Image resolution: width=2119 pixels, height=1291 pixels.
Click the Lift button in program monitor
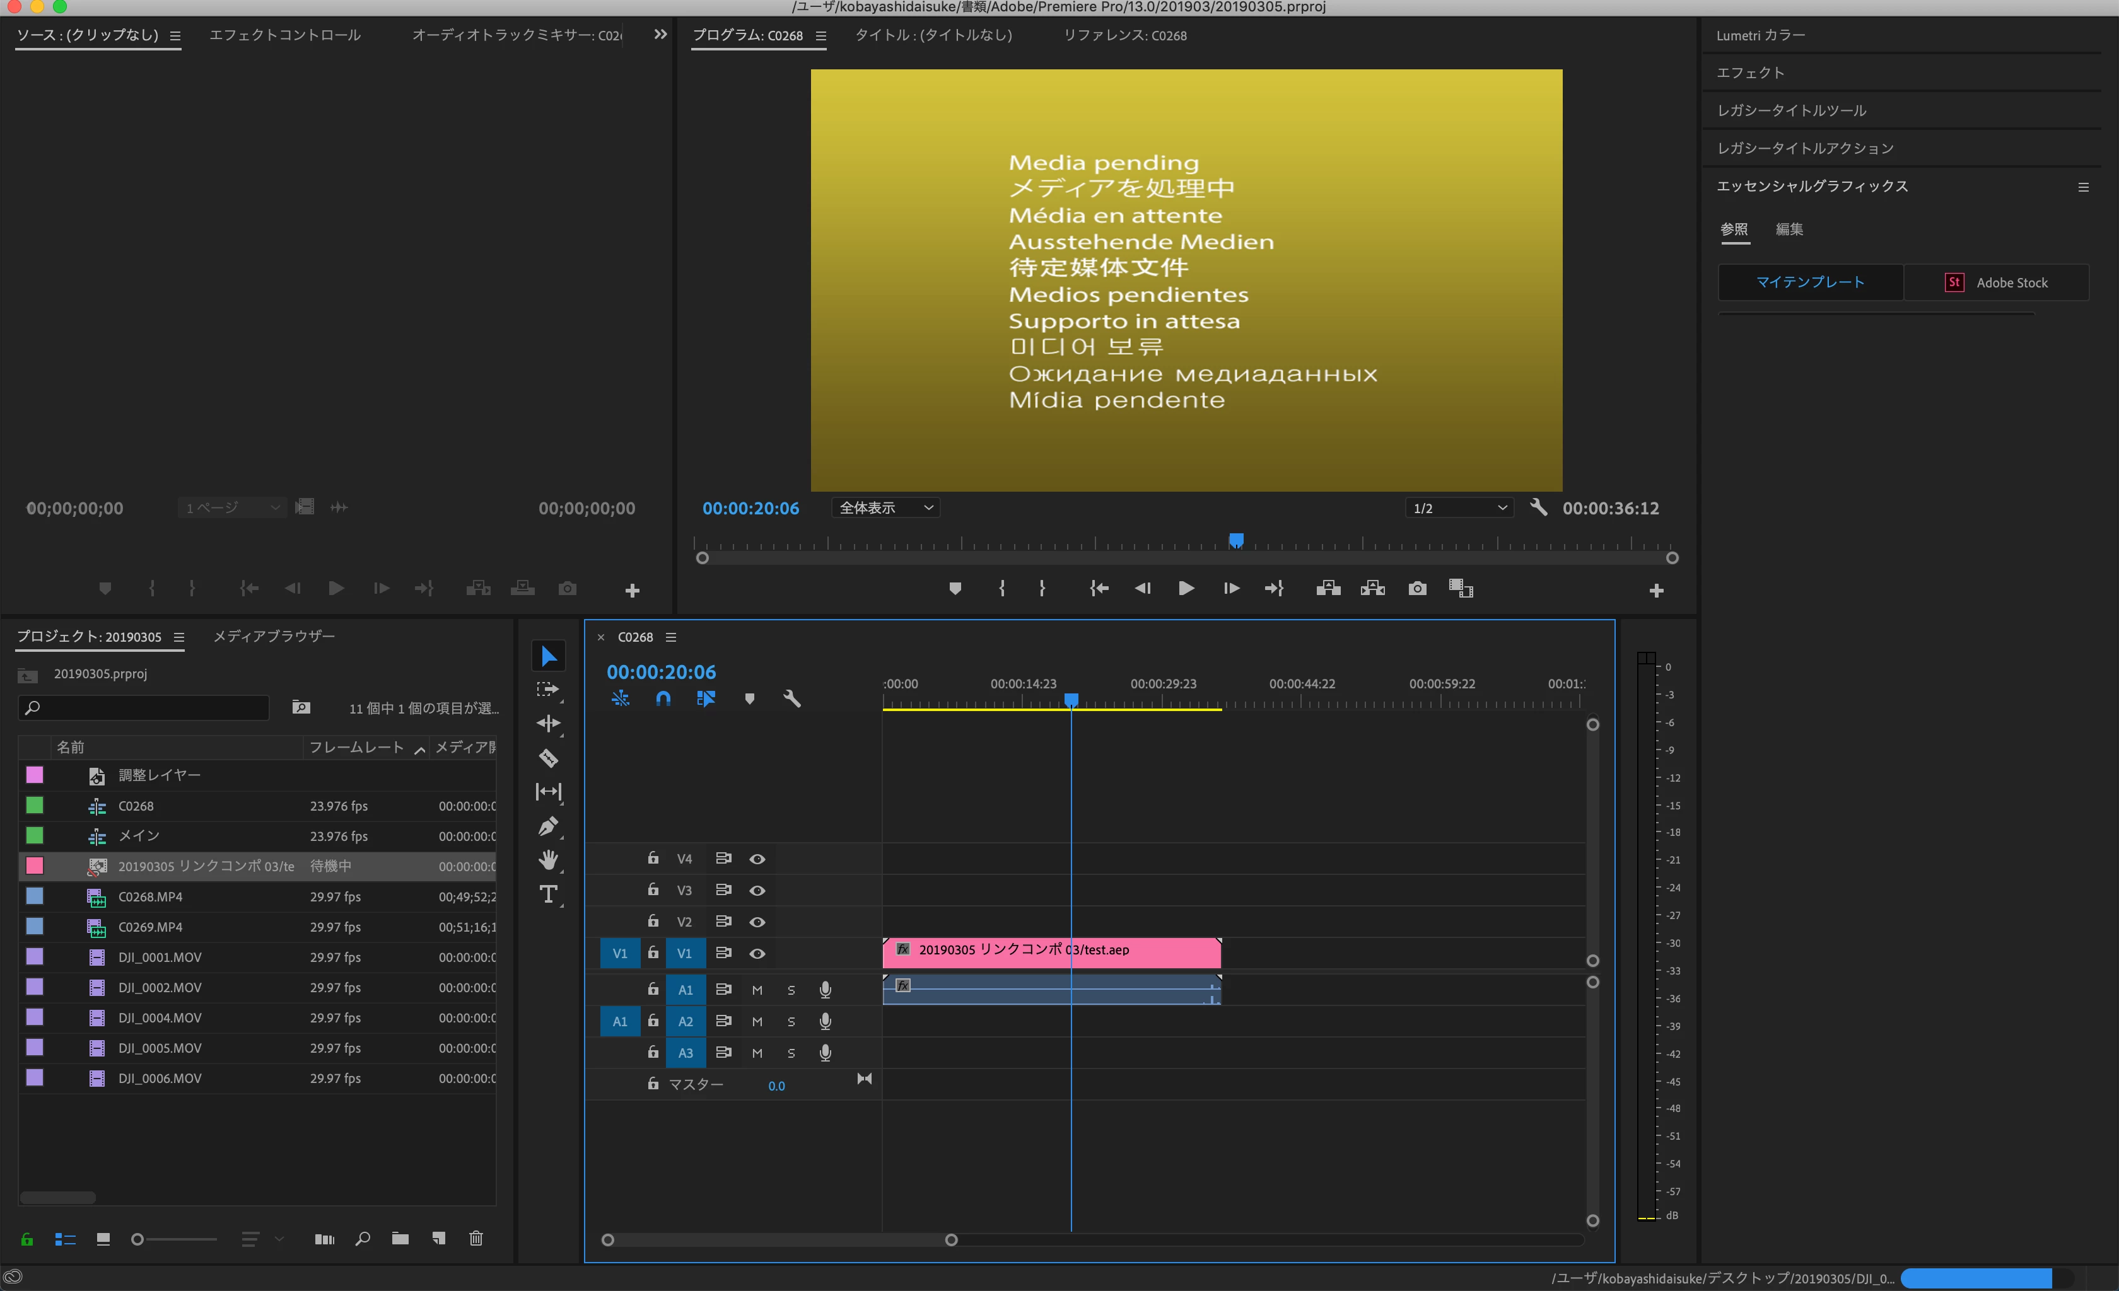[1328, 589]
